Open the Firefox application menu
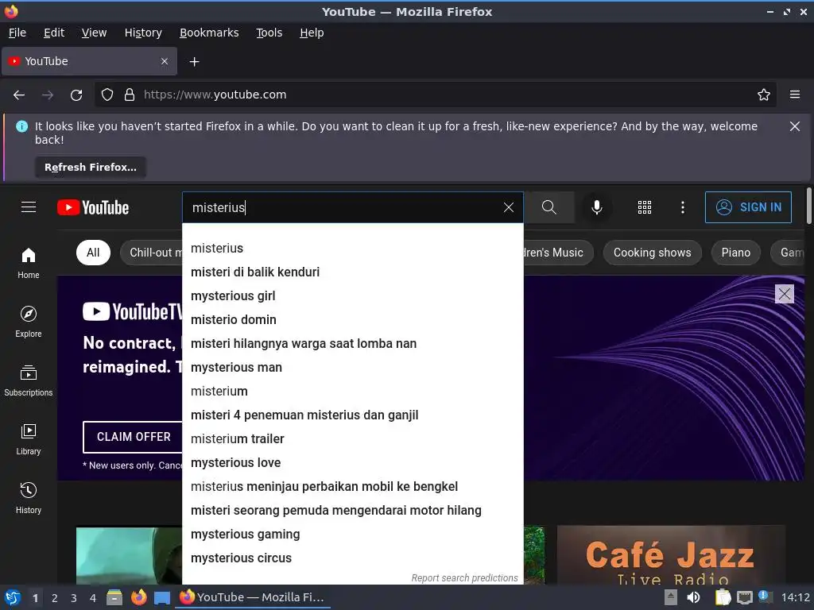 795,95
